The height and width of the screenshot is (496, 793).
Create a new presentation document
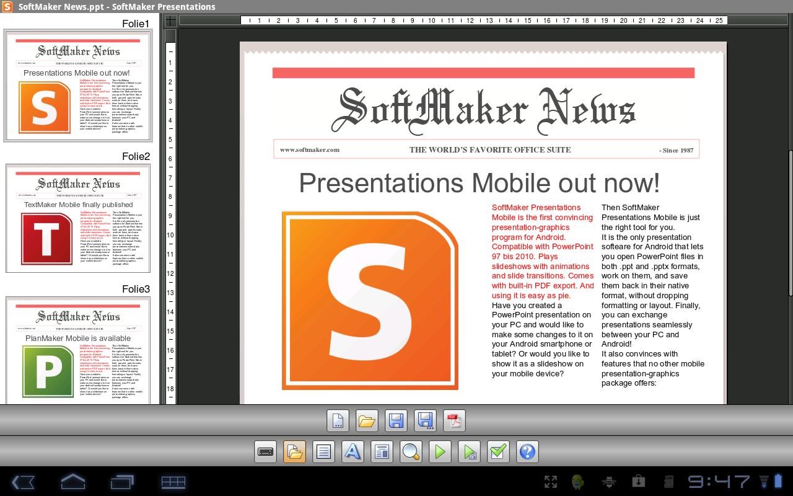[338, 420]
